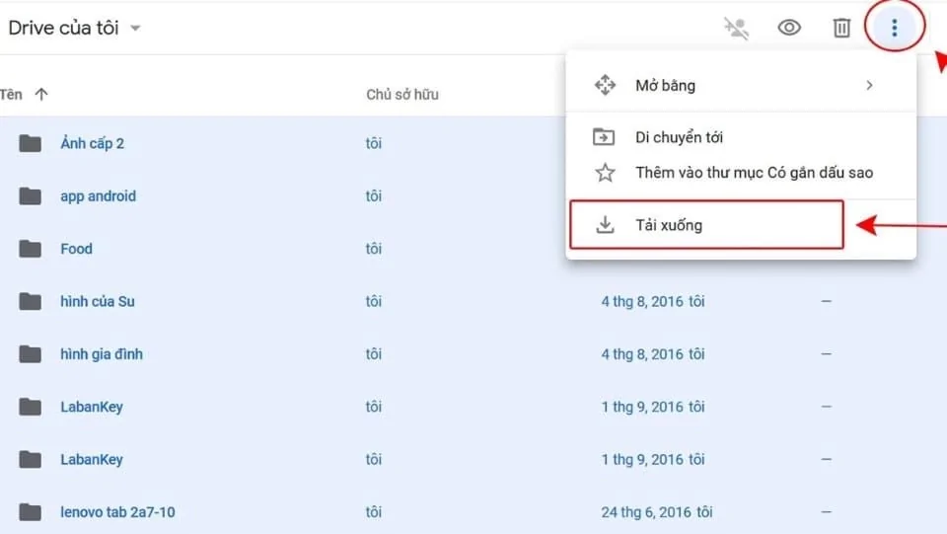Select the lenovo tab 2a7-10 folder name

(x=117, y=511)
